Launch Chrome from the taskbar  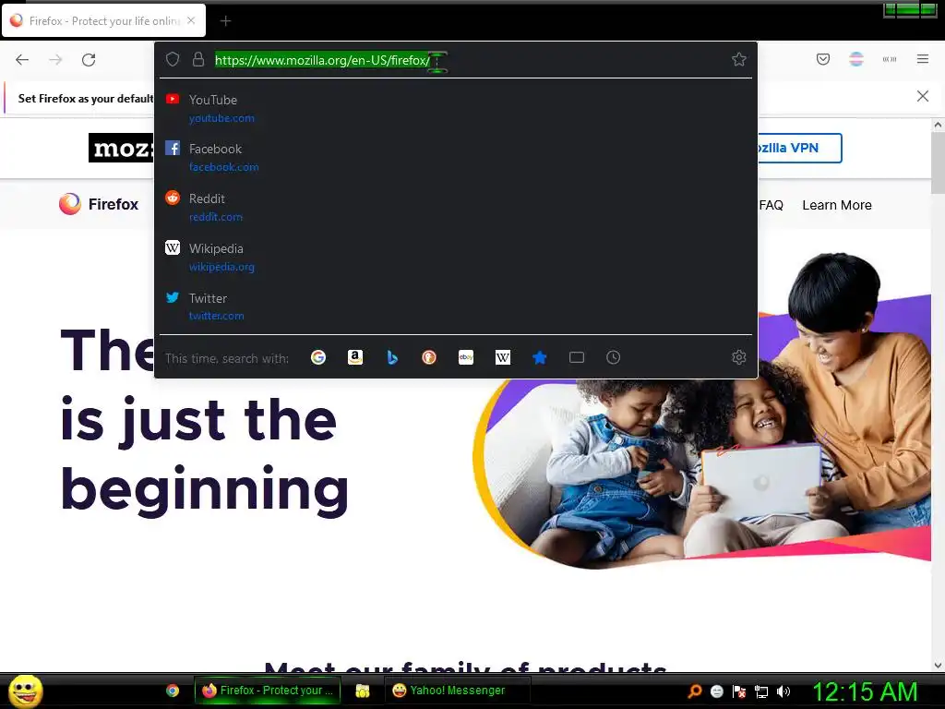[x=173, y=691]
